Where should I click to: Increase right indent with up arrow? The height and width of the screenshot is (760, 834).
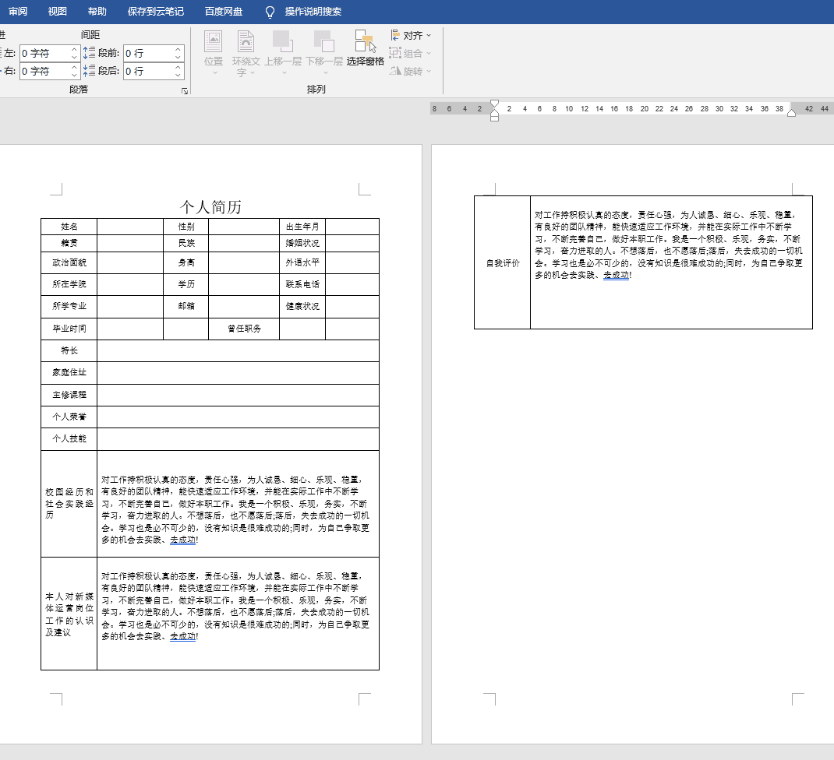click(x=74, y=67)
